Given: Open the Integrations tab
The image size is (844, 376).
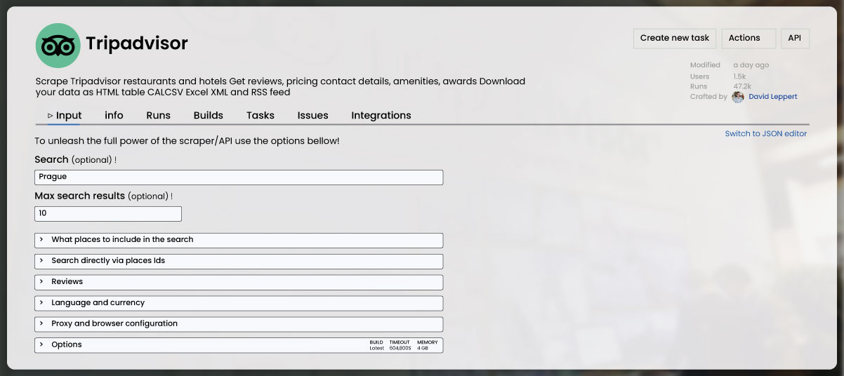Looking at the screenshot, I should point(381,116).
